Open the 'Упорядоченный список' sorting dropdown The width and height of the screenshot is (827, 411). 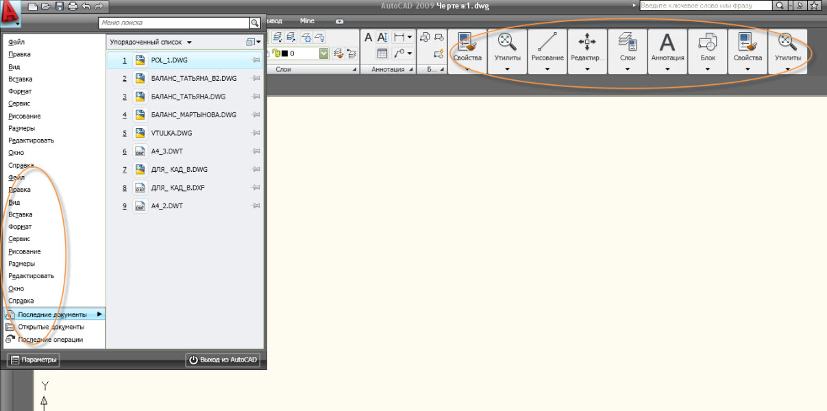(151, 42)
